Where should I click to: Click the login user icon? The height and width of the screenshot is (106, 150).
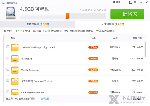coord(114,2)
